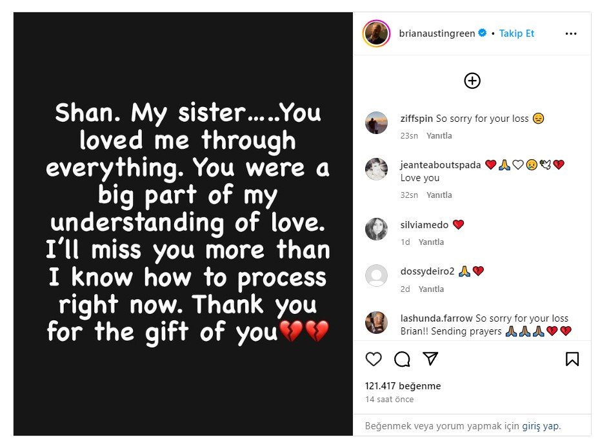Load more comments with the plus icon

[x=472, y=81]
